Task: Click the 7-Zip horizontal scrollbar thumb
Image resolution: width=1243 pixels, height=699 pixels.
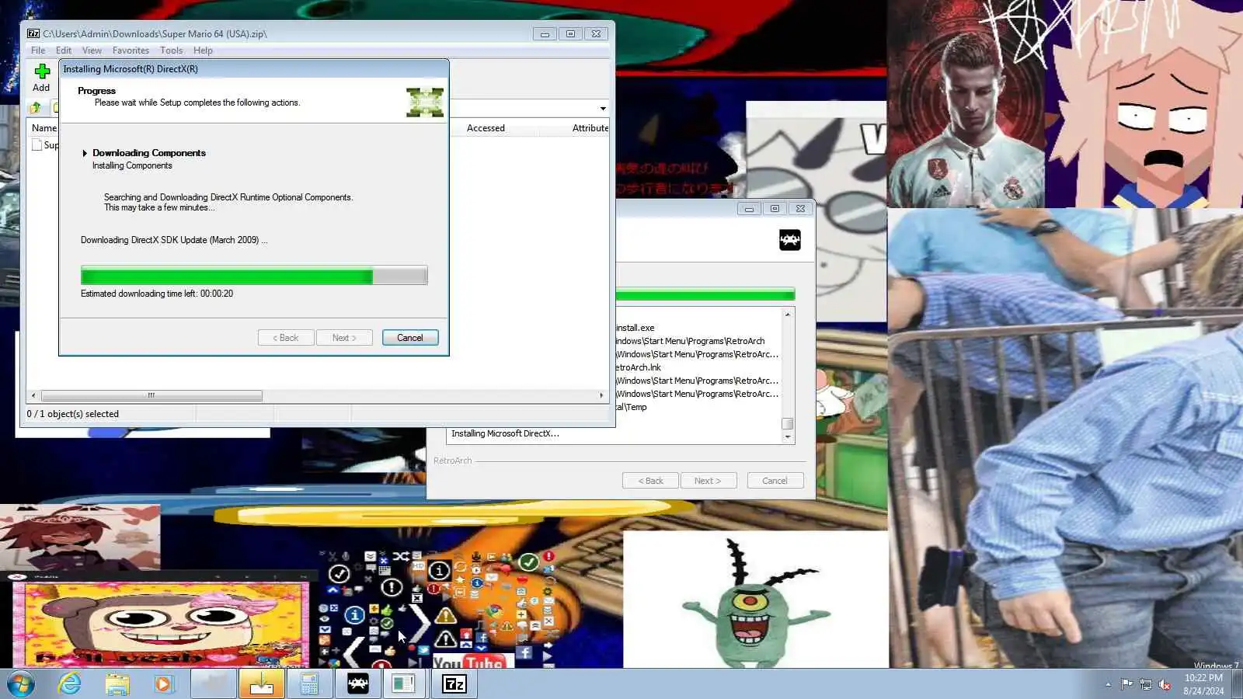Action: click(151, 395)
